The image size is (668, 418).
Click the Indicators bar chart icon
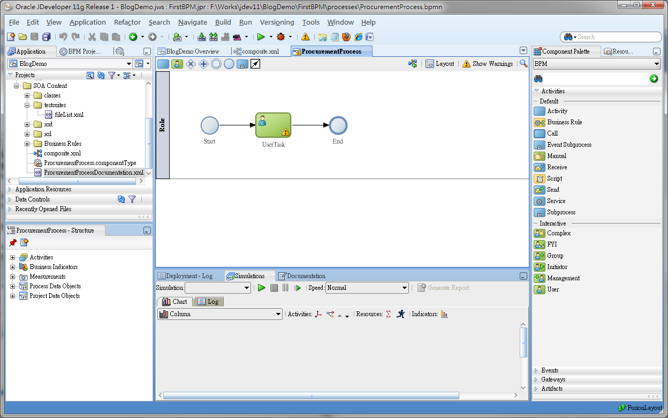click(444, 314)
